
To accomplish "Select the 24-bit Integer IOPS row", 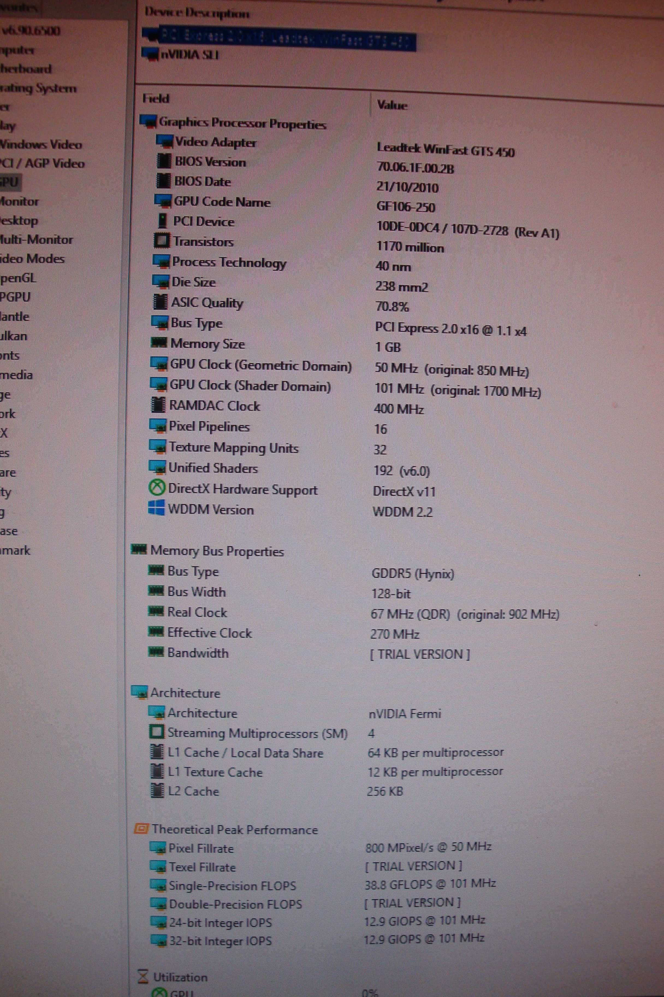I will pos(318,922).
